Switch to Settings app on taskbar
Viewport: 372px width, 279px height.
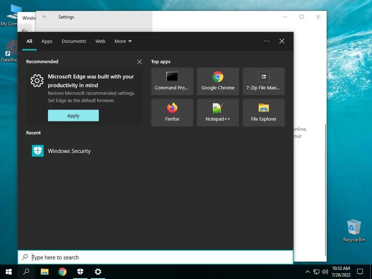[98, 272]
